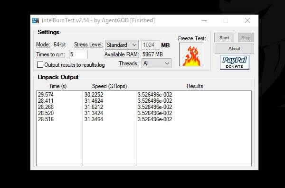
Task: Select the 31.3424 GFlops speed value
Action: point(94,113)
